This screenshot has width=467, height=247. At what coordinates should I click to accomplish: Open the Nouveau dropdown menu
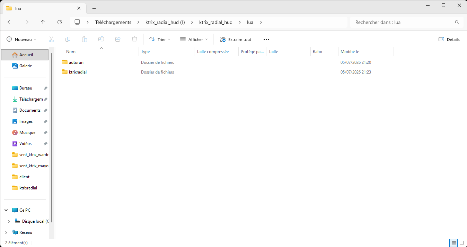tap(21, 40)
